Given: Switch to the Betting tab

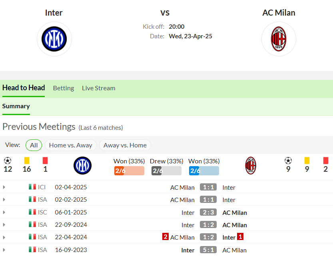Looking at the screenshot, I should click(64, 88).
